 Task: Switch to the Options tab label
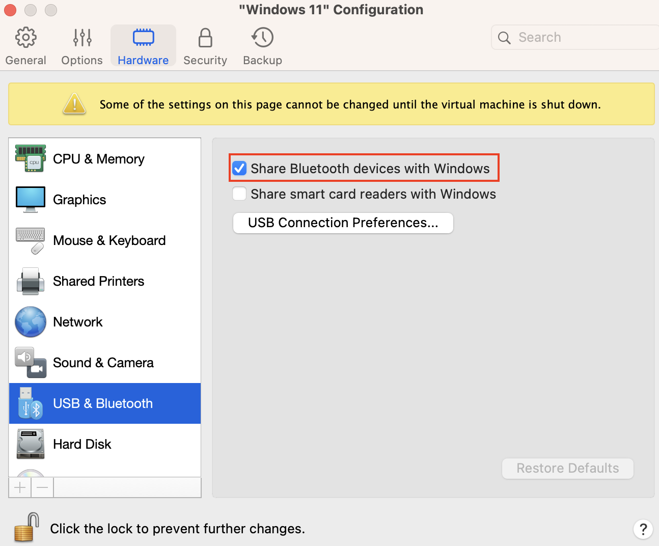[82, 60]
